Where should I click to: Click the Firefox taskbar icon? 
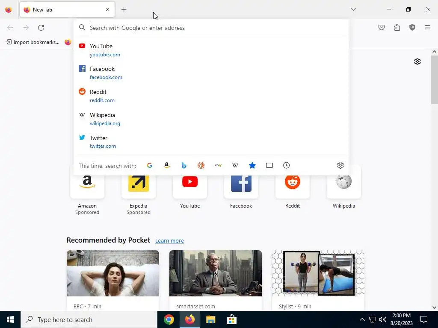(189, 319)
